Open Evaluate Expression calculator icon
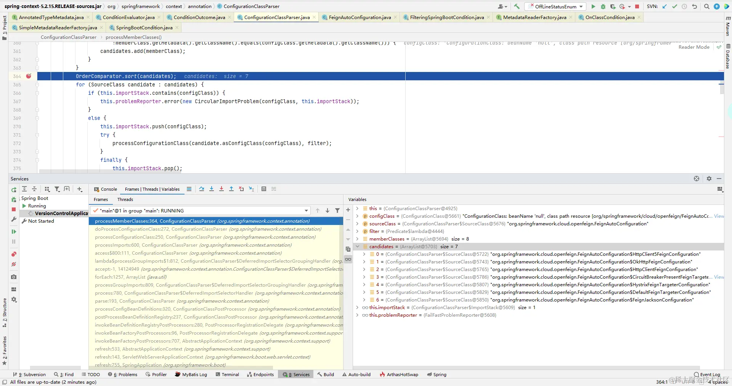732x386 pixels. (264, 189)
